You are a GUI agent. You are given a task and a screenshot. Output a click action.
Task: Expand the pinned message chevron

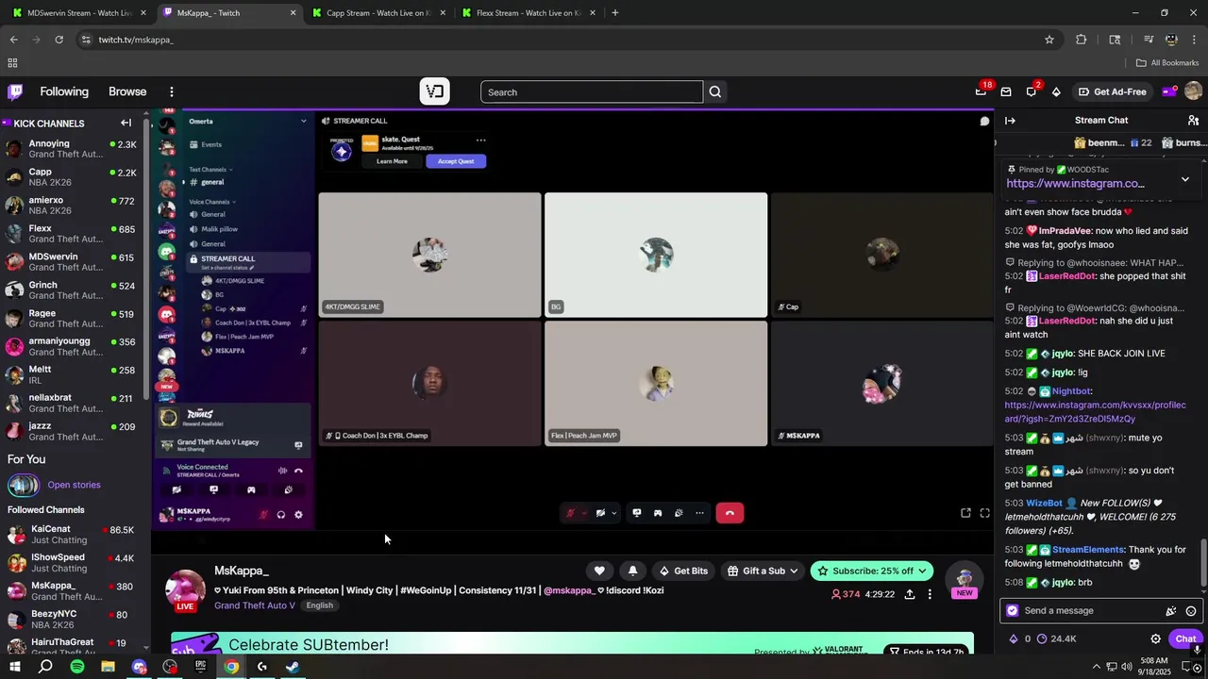click(x=1185, y=178)
